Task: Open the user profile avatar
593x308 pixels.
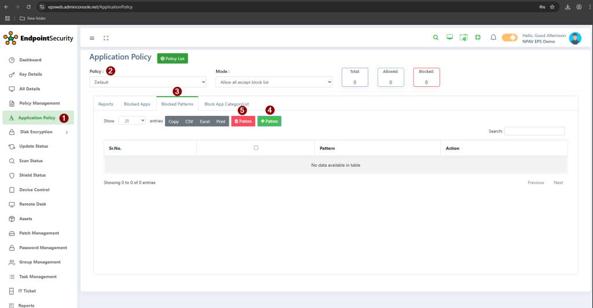Action: click(574, 38)
